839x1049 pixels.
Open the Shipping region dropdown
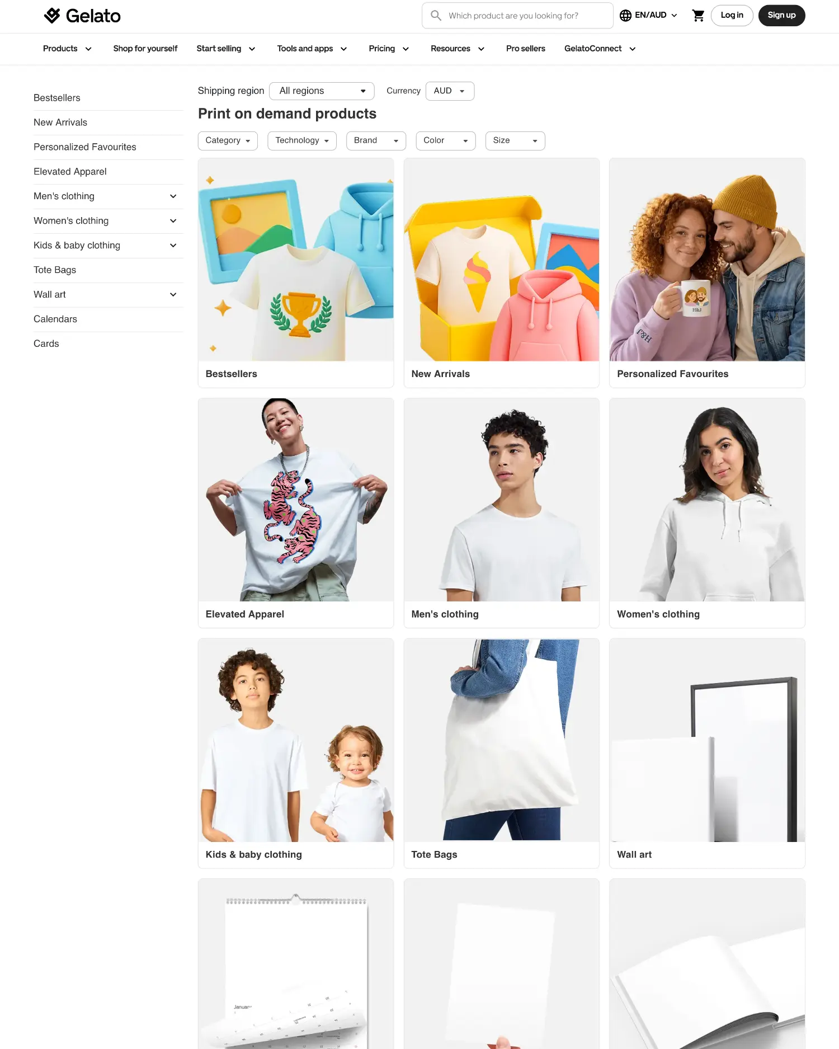click(322, 91)
